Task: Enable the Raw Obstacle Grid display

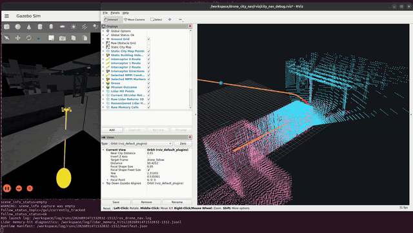Action: pyautogui.click(x=149, y=43)
